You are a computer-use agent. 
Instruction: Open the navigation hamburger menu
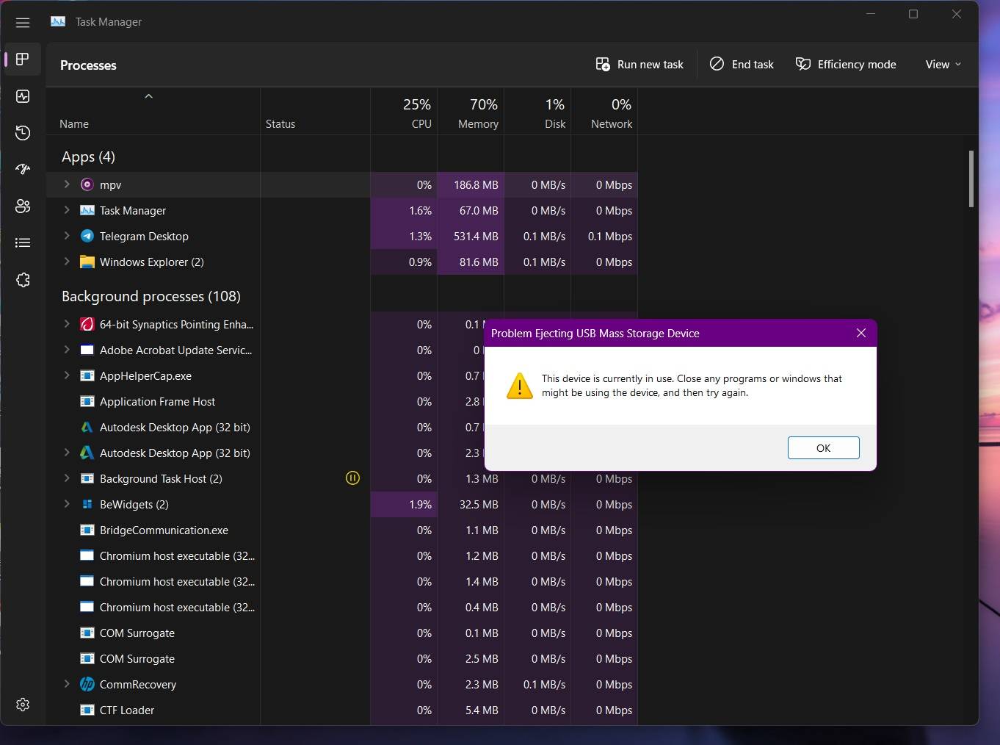23,22
